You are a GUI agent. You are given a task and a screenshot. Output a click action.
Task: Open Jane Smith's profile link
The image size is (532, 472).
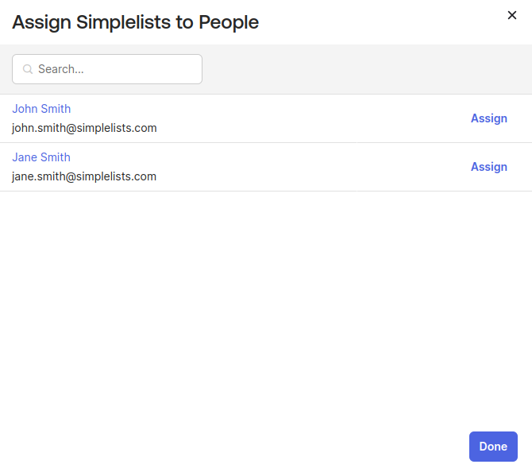41,157
